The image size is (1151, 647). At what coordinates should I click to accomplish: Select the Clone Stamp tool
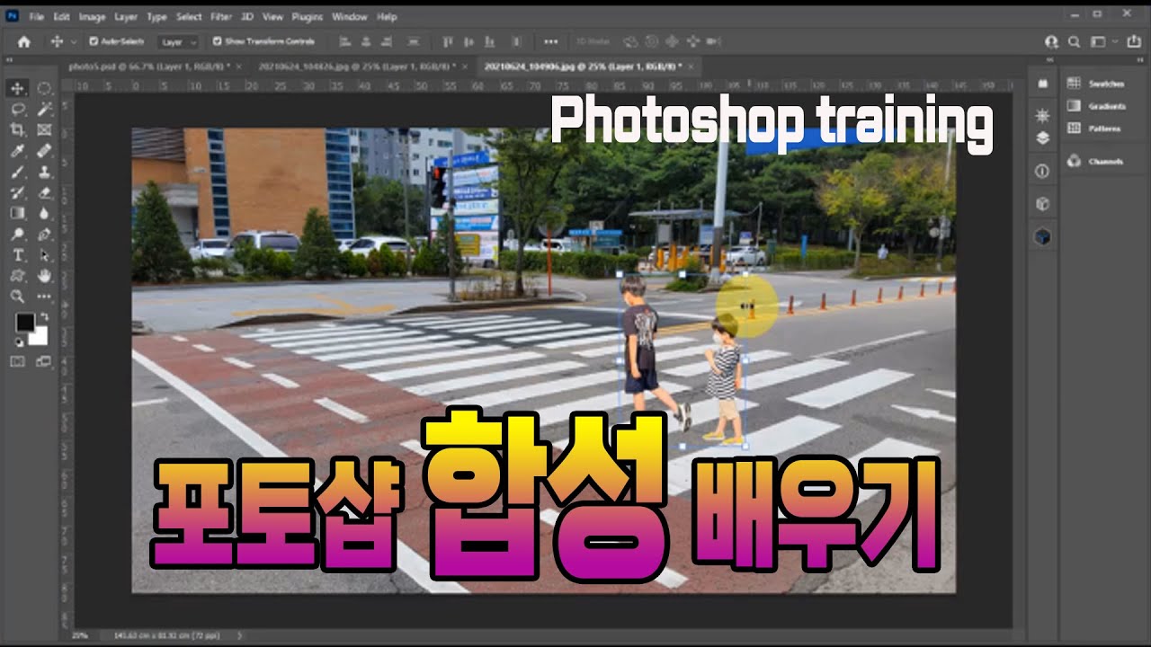coord(44,171)
